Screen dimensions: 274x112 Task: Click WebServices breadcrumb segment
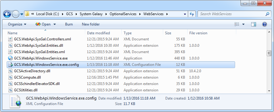click(x=153, y=14)
